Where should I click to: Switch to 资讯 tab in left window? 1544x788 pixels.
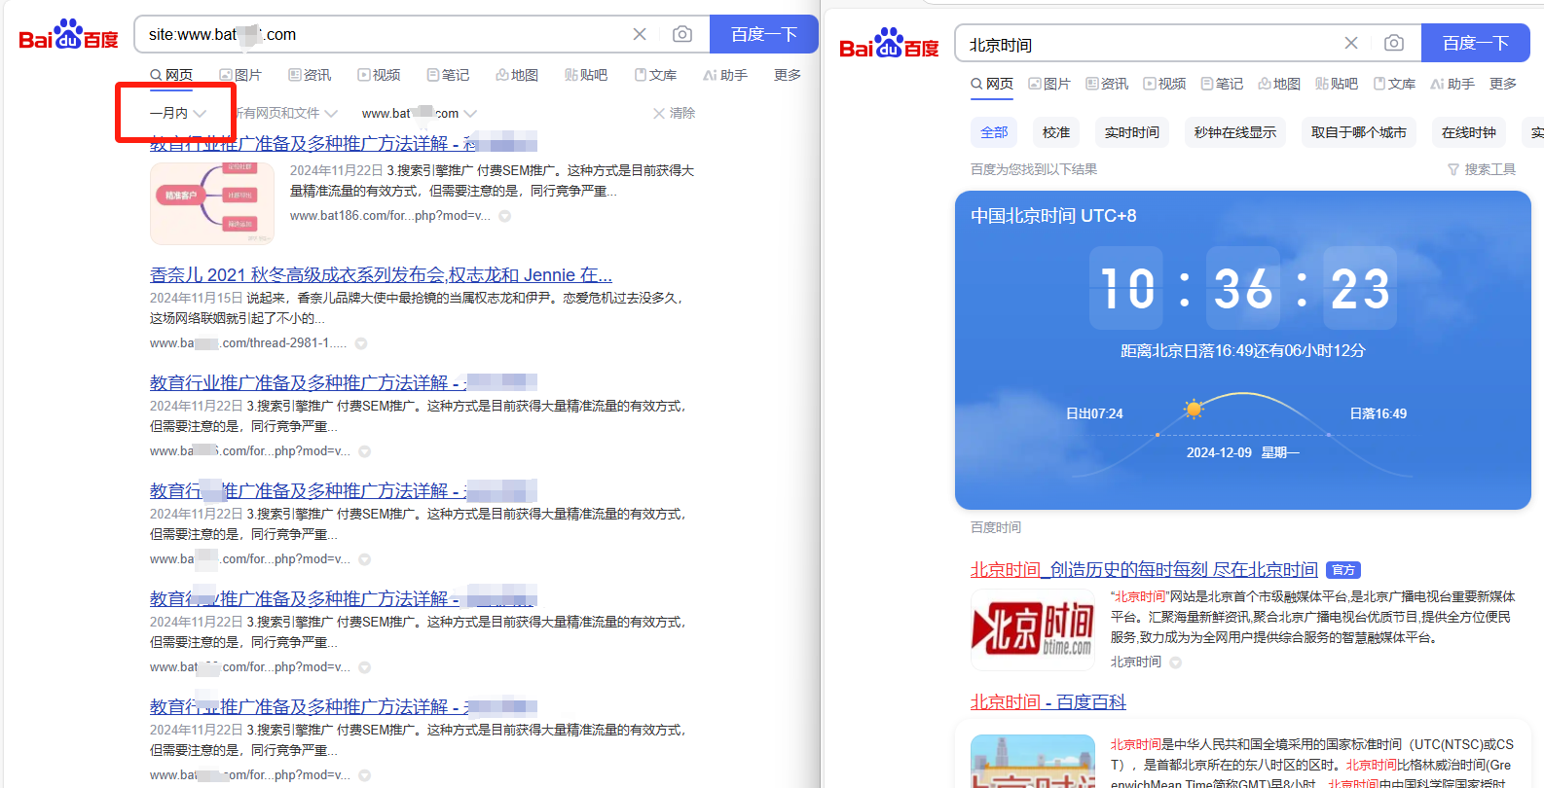[310, 75]
